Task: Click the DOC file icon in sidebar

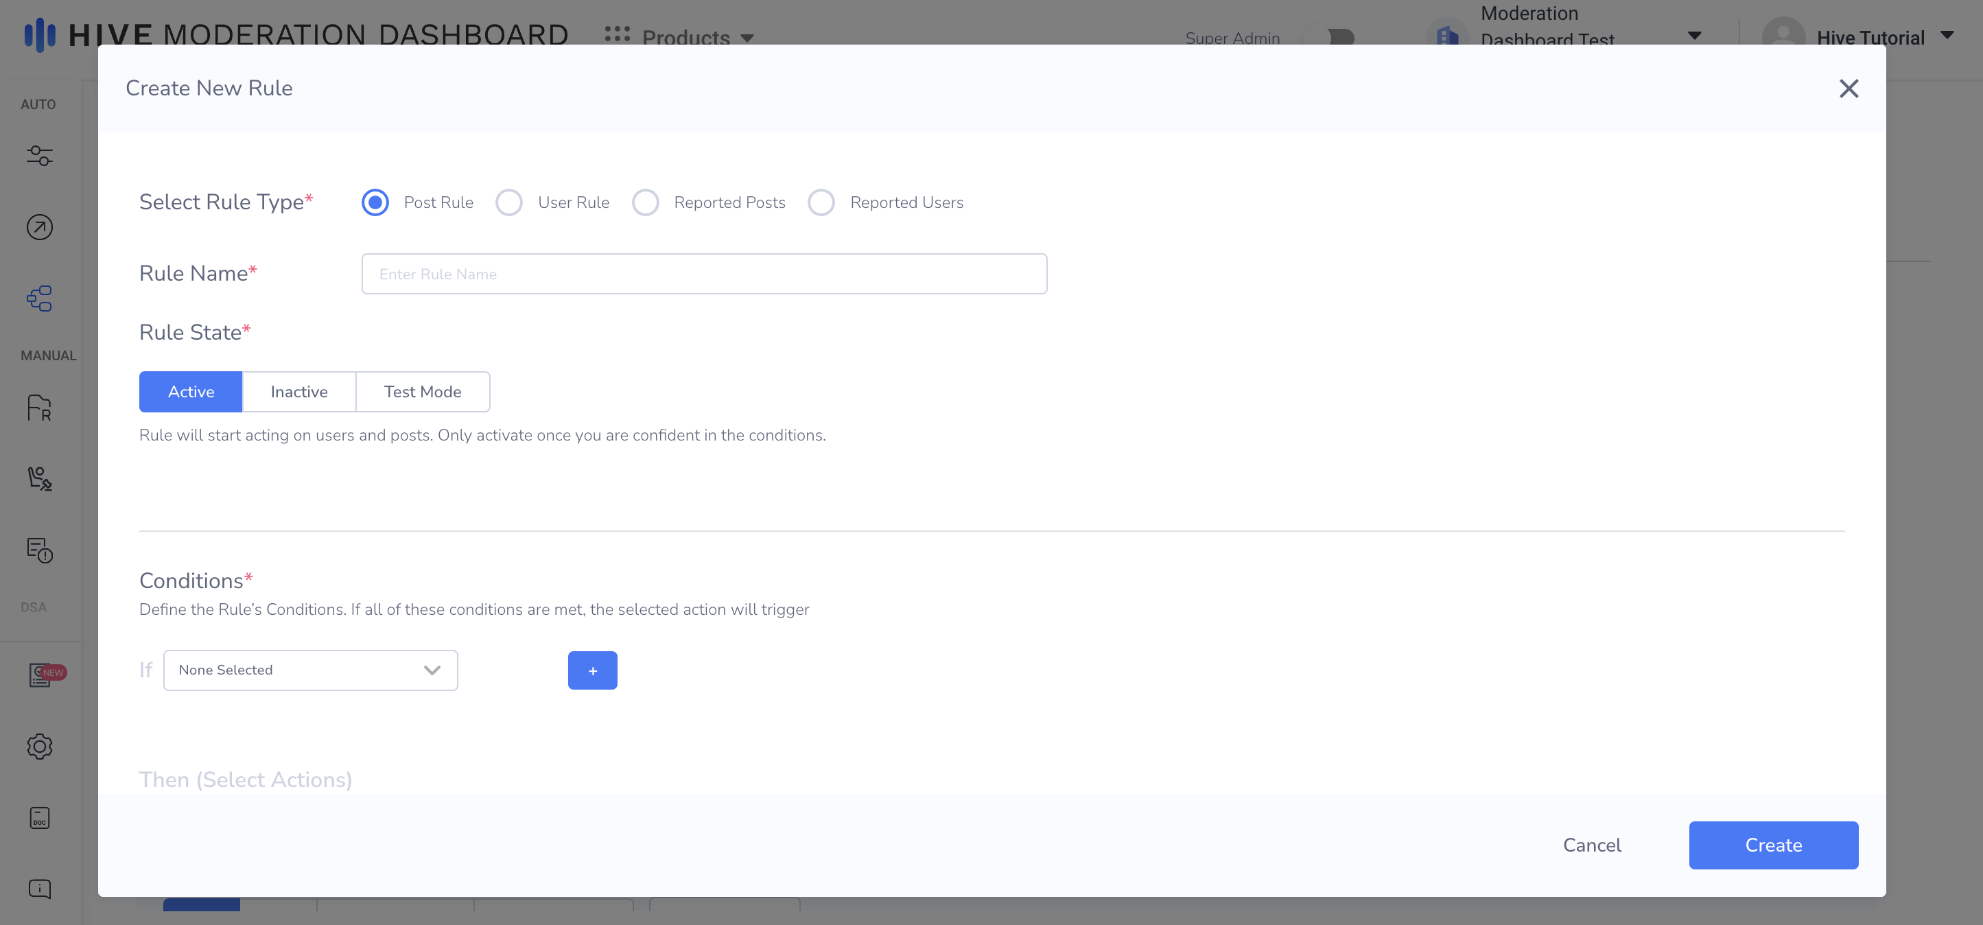Action: [x=39, y=817]
